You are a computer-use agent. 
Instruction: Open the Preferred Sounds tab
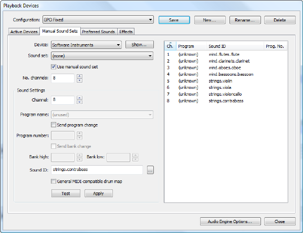[x=99, y=32]
